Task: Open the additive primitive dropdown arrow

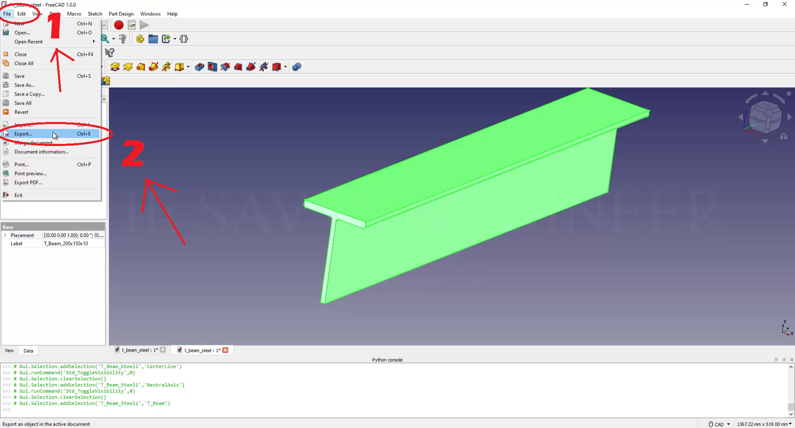Action: 188,67
